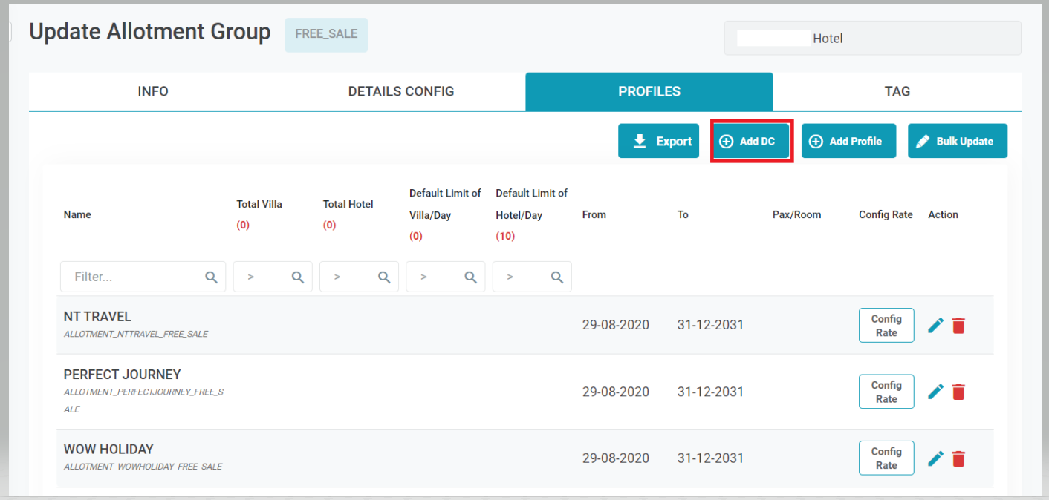Click the search icon in Name filter
This screenshot has height=500, width=1049.
(211, 277)
